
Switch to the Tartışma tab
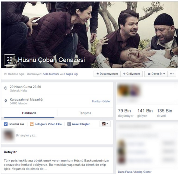[x=85, y=113]
